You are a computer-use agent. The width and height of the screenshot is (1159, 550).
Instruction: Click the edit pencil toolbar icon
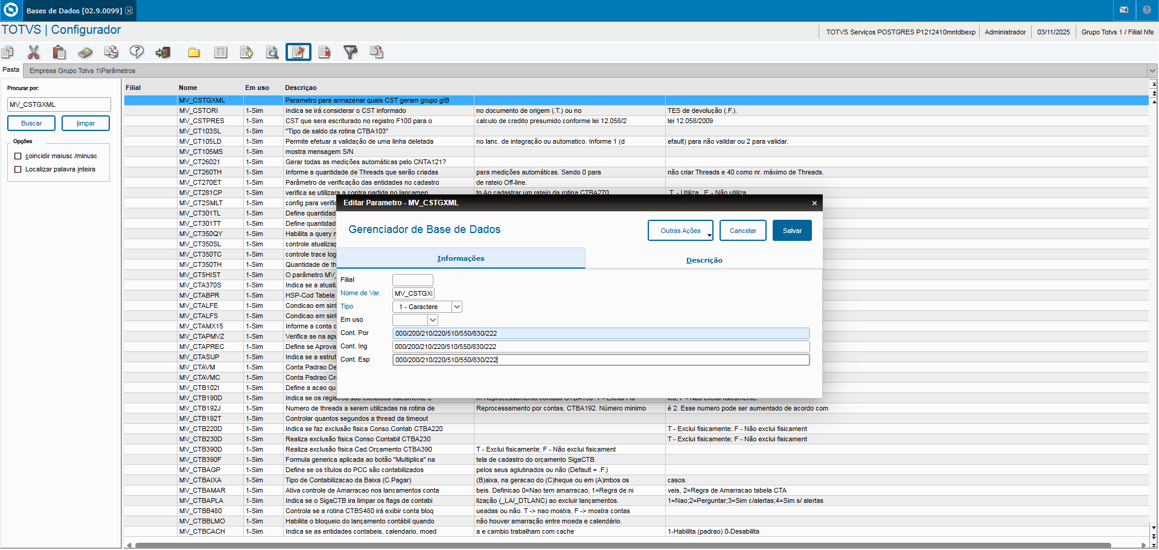point(298,53)
